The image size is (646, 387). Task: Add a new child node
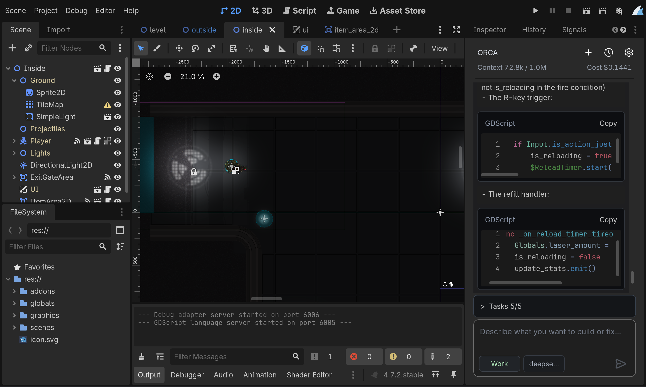pos(12,48)
